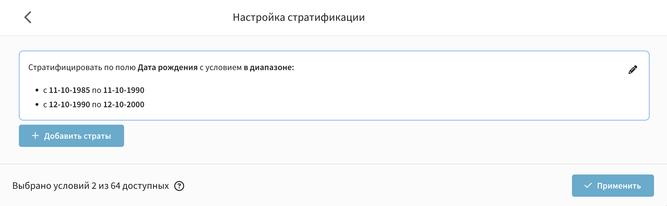This screenshot has height=206, width=667.
Task: Click the word по in the second range
Action: (x=96, y=105)
